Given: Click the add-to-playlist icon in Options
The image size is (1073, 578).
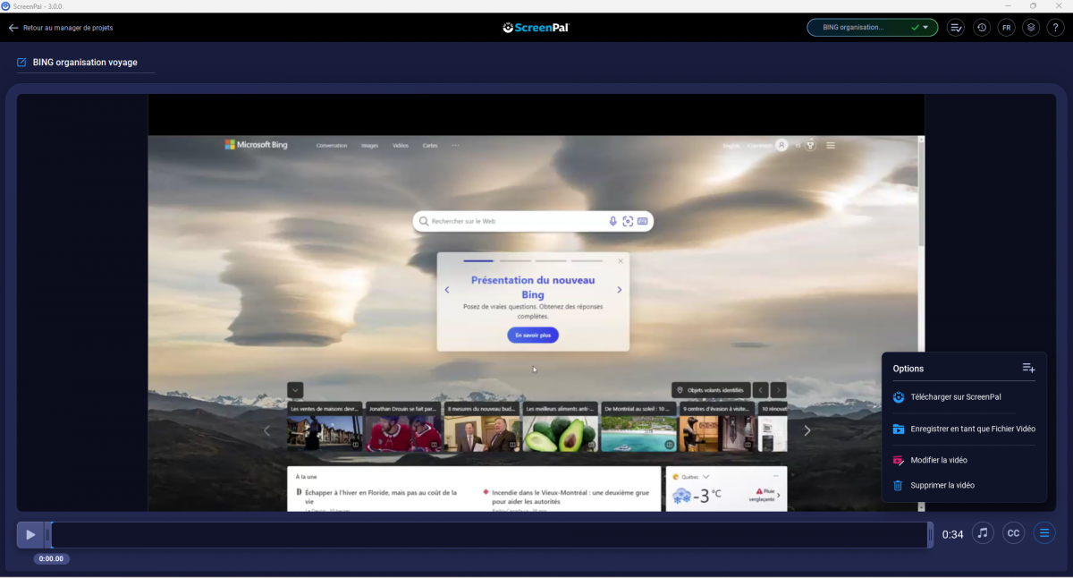Looking at the screenshot, I should (1028, 368).
